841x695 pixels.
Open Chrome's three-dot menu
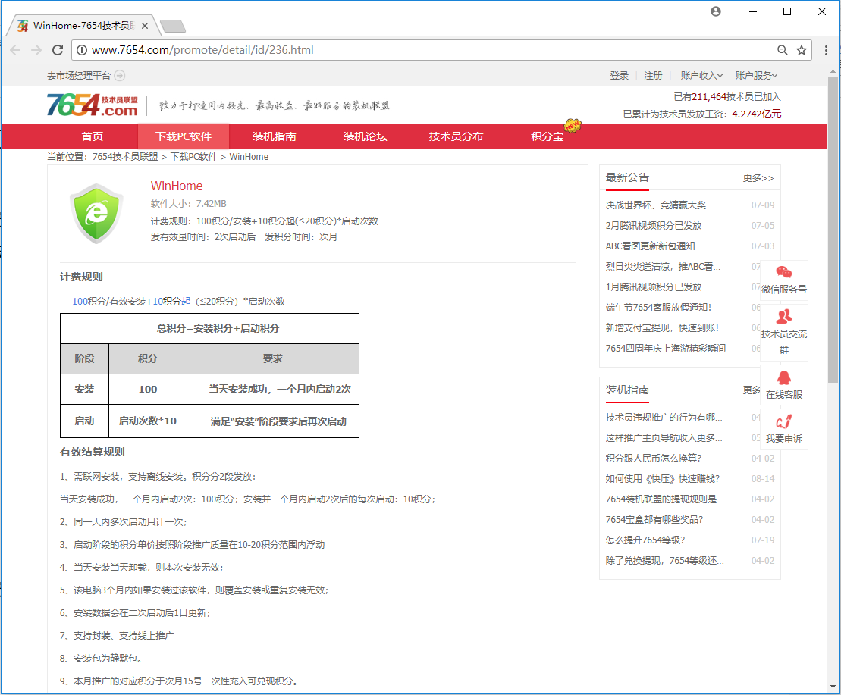[x=827, y=50]
